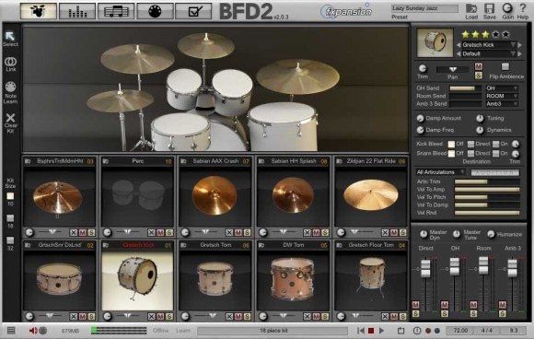The width and height of the screenshot is (534, 339).
Task: Toggle Flip Ambience button
Action: point(505,66)
